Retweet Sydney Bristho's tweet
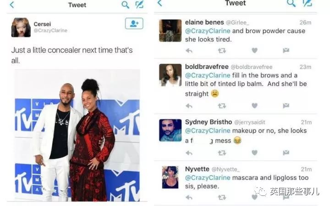 222,153
